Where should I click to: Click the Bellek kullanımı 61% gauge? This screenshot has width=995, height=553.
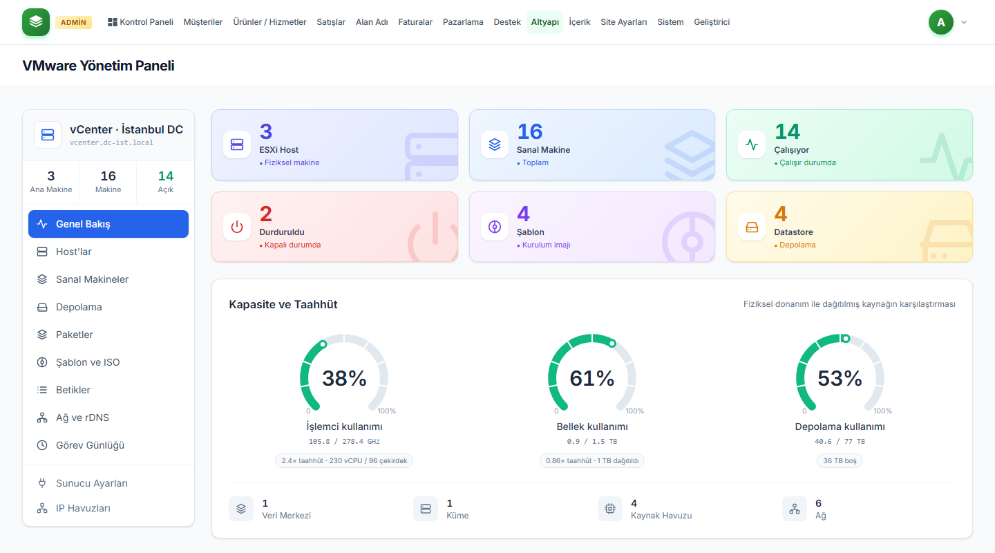[592, 374]
